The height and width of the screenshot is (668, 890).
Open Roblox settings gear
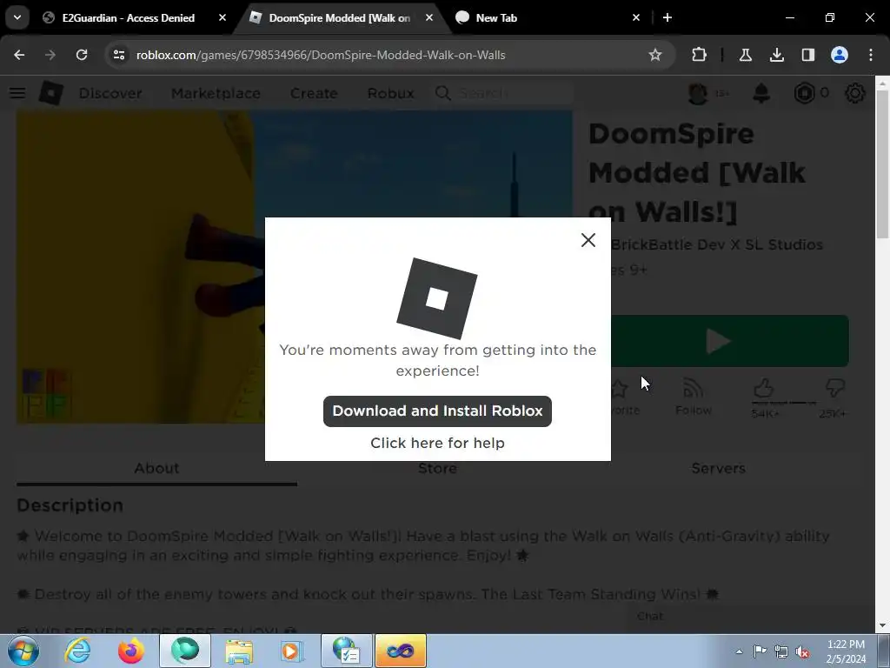click(x=855, y=93)
